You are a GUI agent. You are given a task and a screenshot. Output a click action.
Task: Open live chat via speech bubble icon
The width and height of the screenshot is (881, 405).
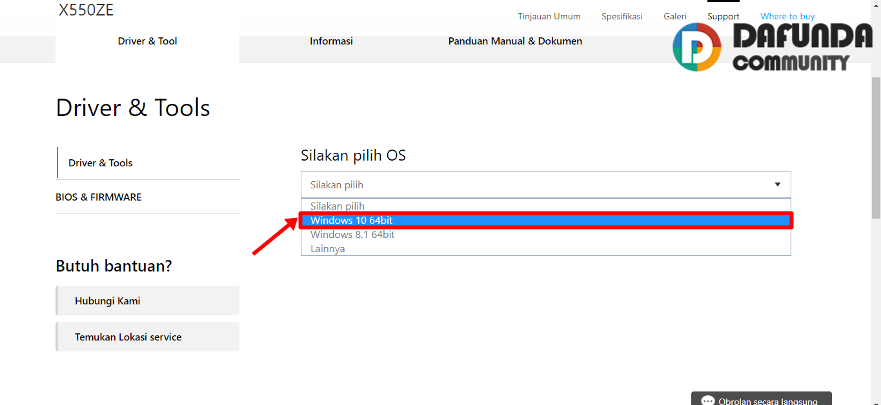(708, 401)
